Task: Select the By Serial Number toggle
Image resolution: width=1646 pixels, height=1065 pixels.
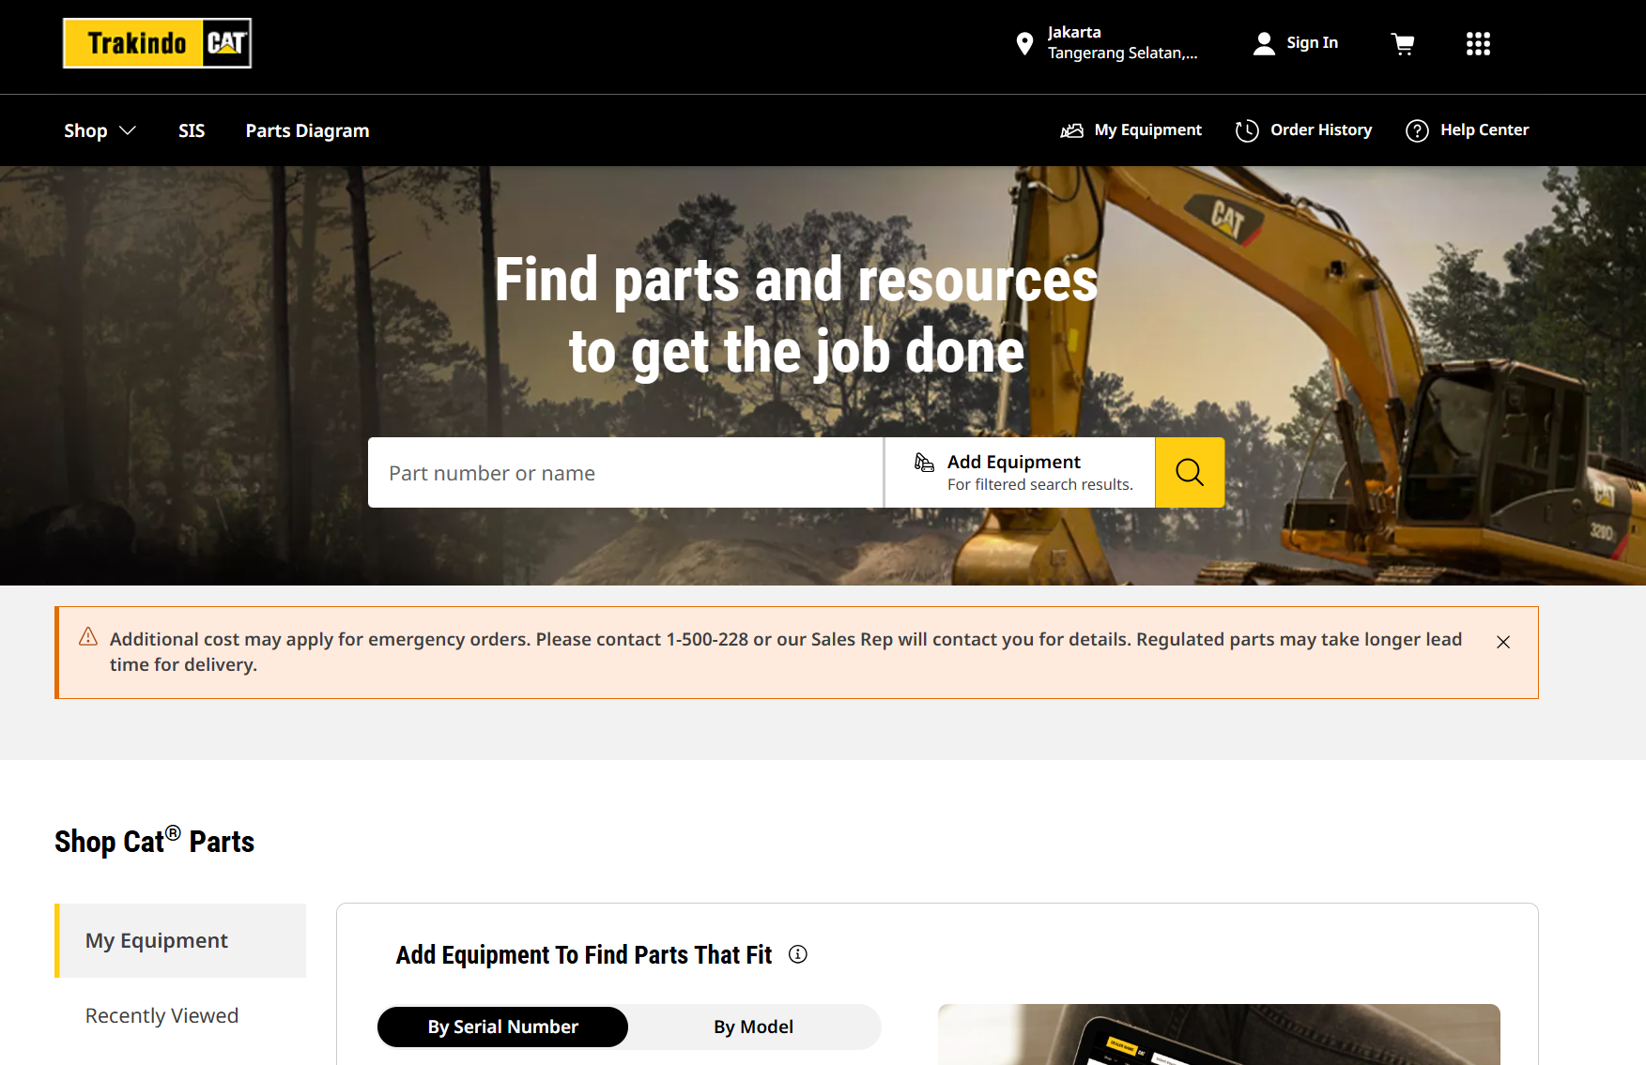Action: [x=502, y=1027]
